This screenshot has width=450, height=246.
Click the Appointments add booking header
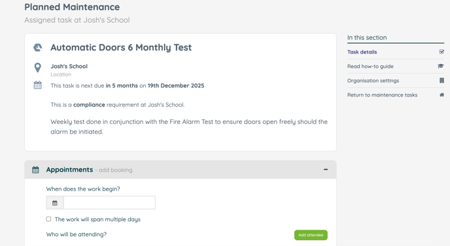click(x=89, y=170)
